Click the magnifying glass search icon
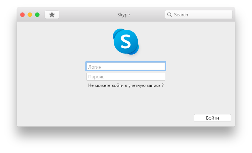 (170, 15)
